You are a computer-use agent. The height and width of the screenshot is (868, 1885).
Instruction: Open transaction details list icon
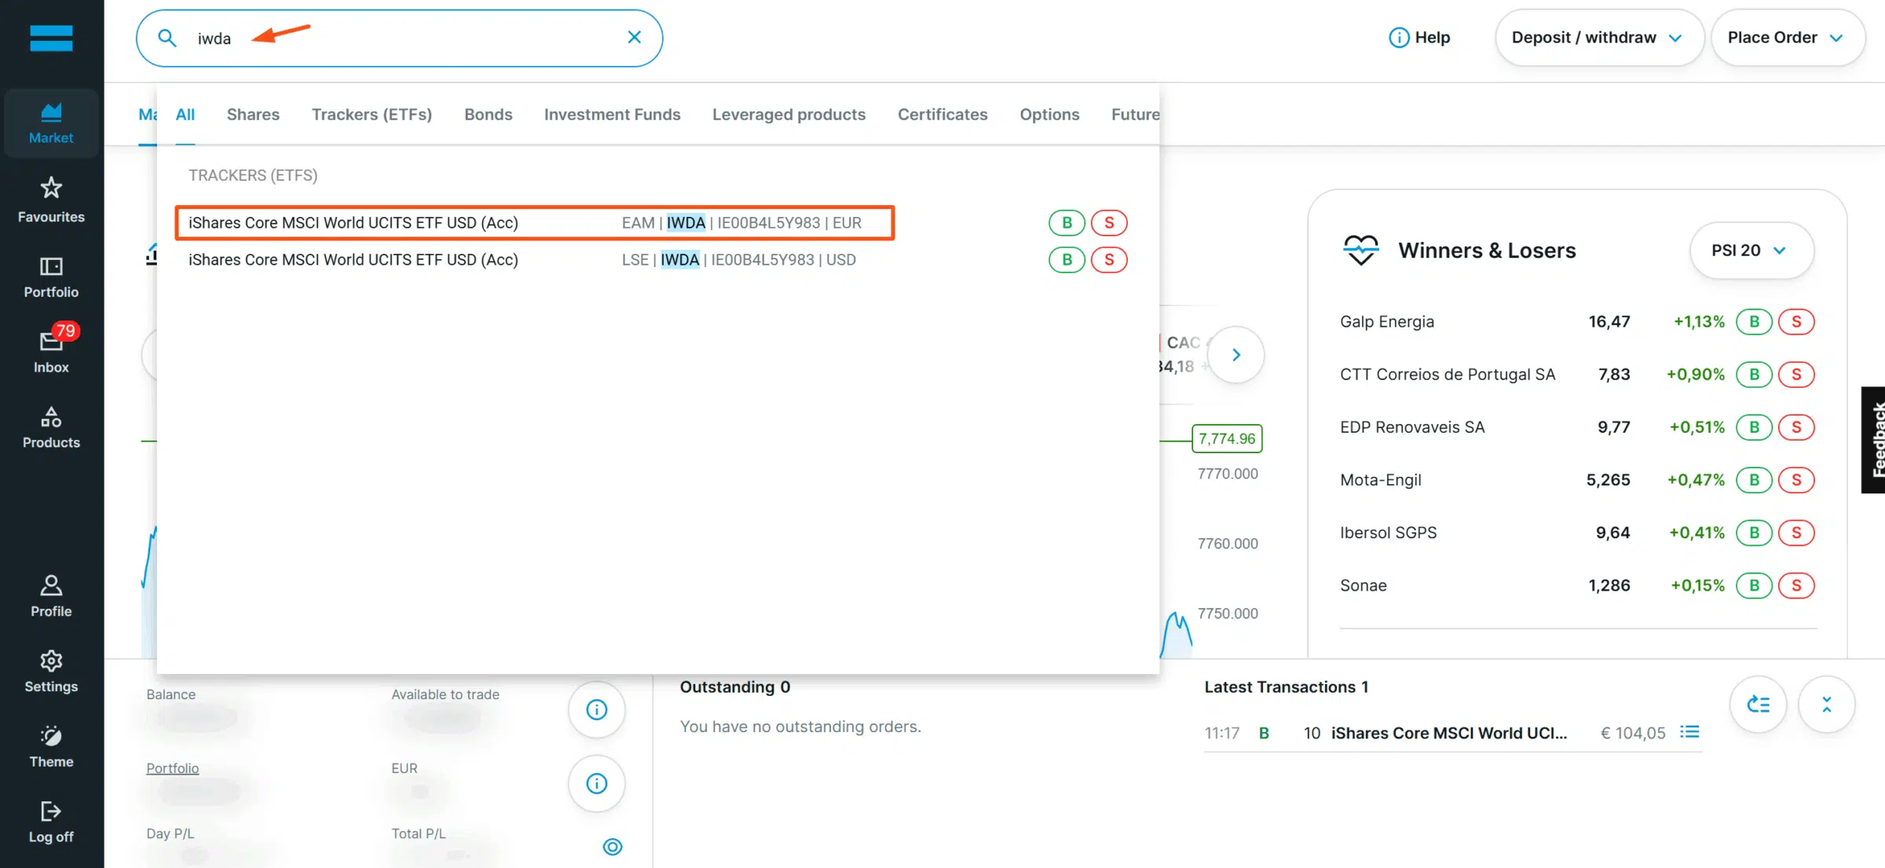point(1689,732)
